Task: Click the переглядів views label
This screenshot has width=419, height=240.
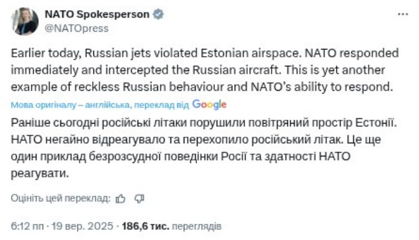Action: click(197, 227)
